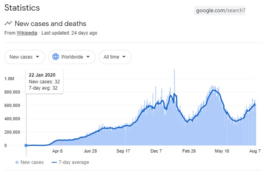
Task: Open the All time range dropdown
Action: [115, 57]
